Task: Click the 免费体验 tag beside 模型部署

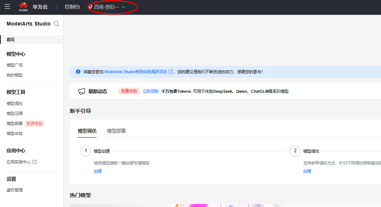Action: 34,123
